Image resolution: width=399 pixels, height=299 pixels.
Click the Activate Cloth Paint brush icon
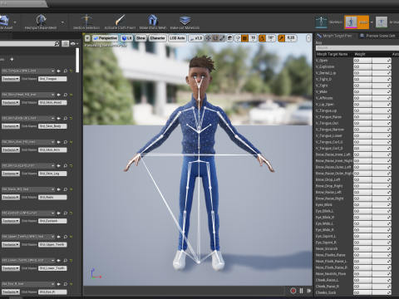pos(120,20)
